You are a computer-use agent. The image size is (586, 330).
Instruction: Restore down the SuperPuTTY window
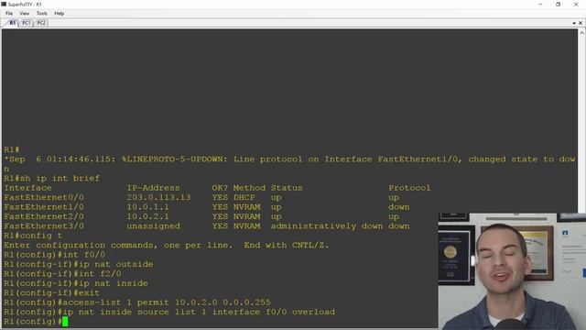(x=558, y=4)
